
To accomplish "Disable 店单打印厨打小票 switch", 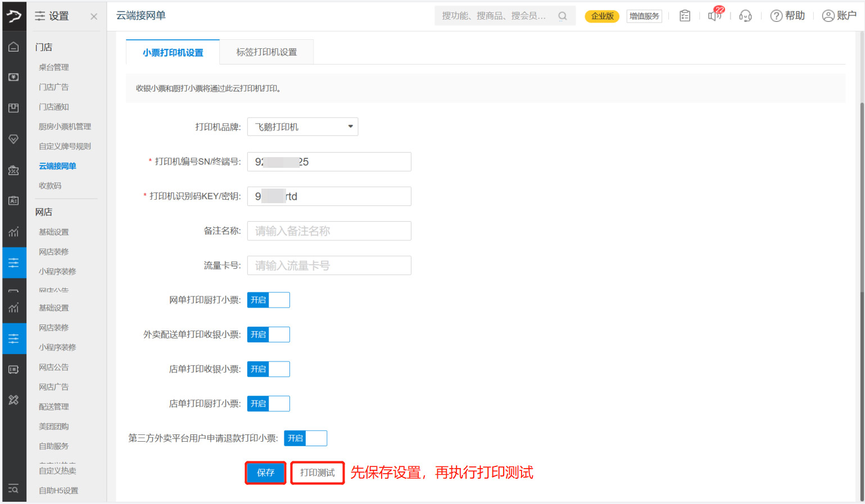I will click(268, 404).
